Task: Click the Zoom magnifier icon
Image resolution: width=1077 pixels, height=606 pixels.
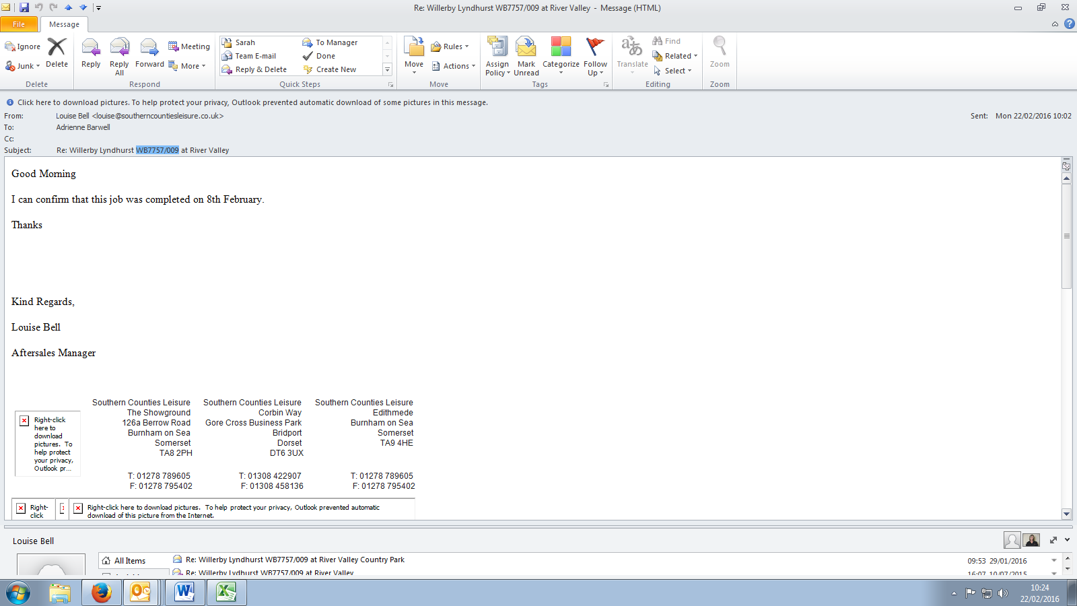Action: click(720, 46)
